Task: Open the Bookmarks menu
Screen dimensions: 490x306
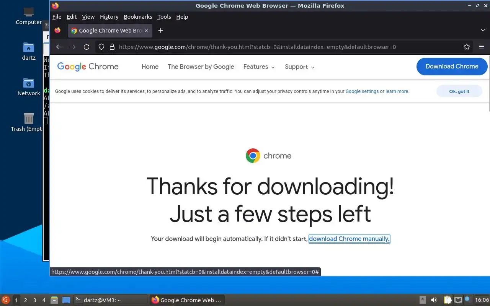Action: 138,17
